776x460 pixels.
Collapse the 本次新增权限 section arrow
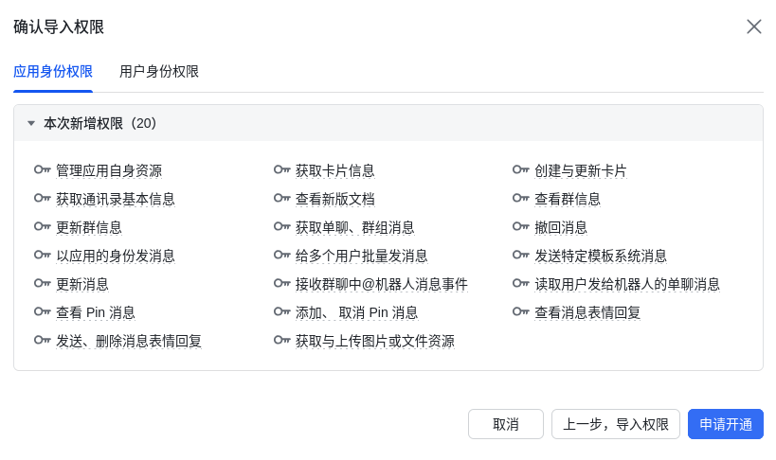31,123
